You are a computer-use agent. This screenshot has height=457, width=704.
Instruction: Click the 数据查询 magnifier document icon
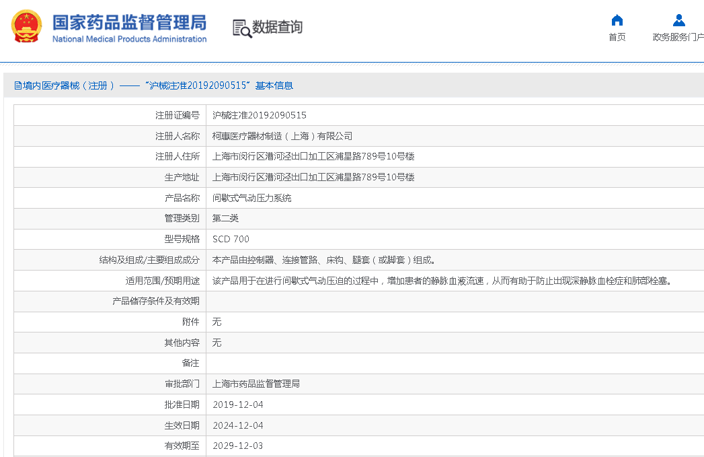point(241,28)
